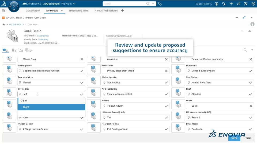Open the My Models tab chevron
257x144 pixels.
click(x=62, y=11)
